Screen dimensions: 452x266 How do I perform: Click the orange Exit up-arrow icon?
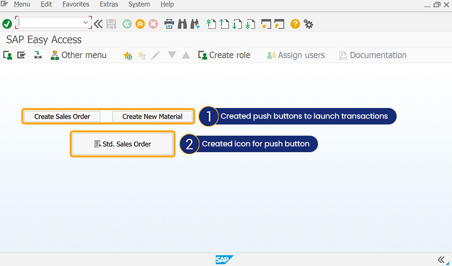pyautogui.click(x=140, y=24)
